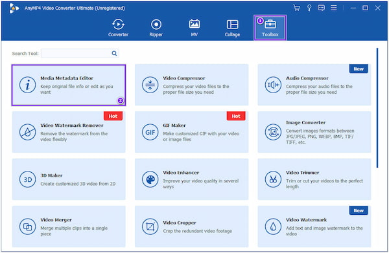The image size is (389, 253).
Task: Open the Image Converter title
Action: pyautogui.click(x=305, y=122)
